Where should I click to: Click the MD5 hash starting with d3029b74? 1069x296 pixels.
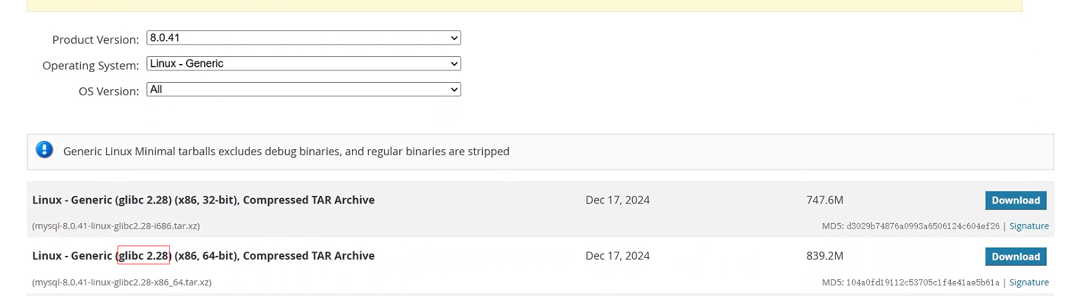tap(922, 226)
